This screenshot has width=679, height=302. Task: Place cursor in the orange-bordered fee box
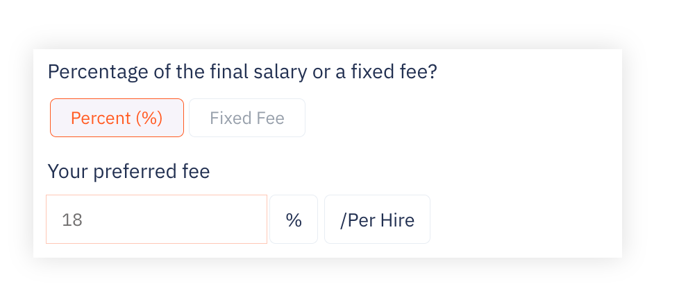(x=156, y=219)
